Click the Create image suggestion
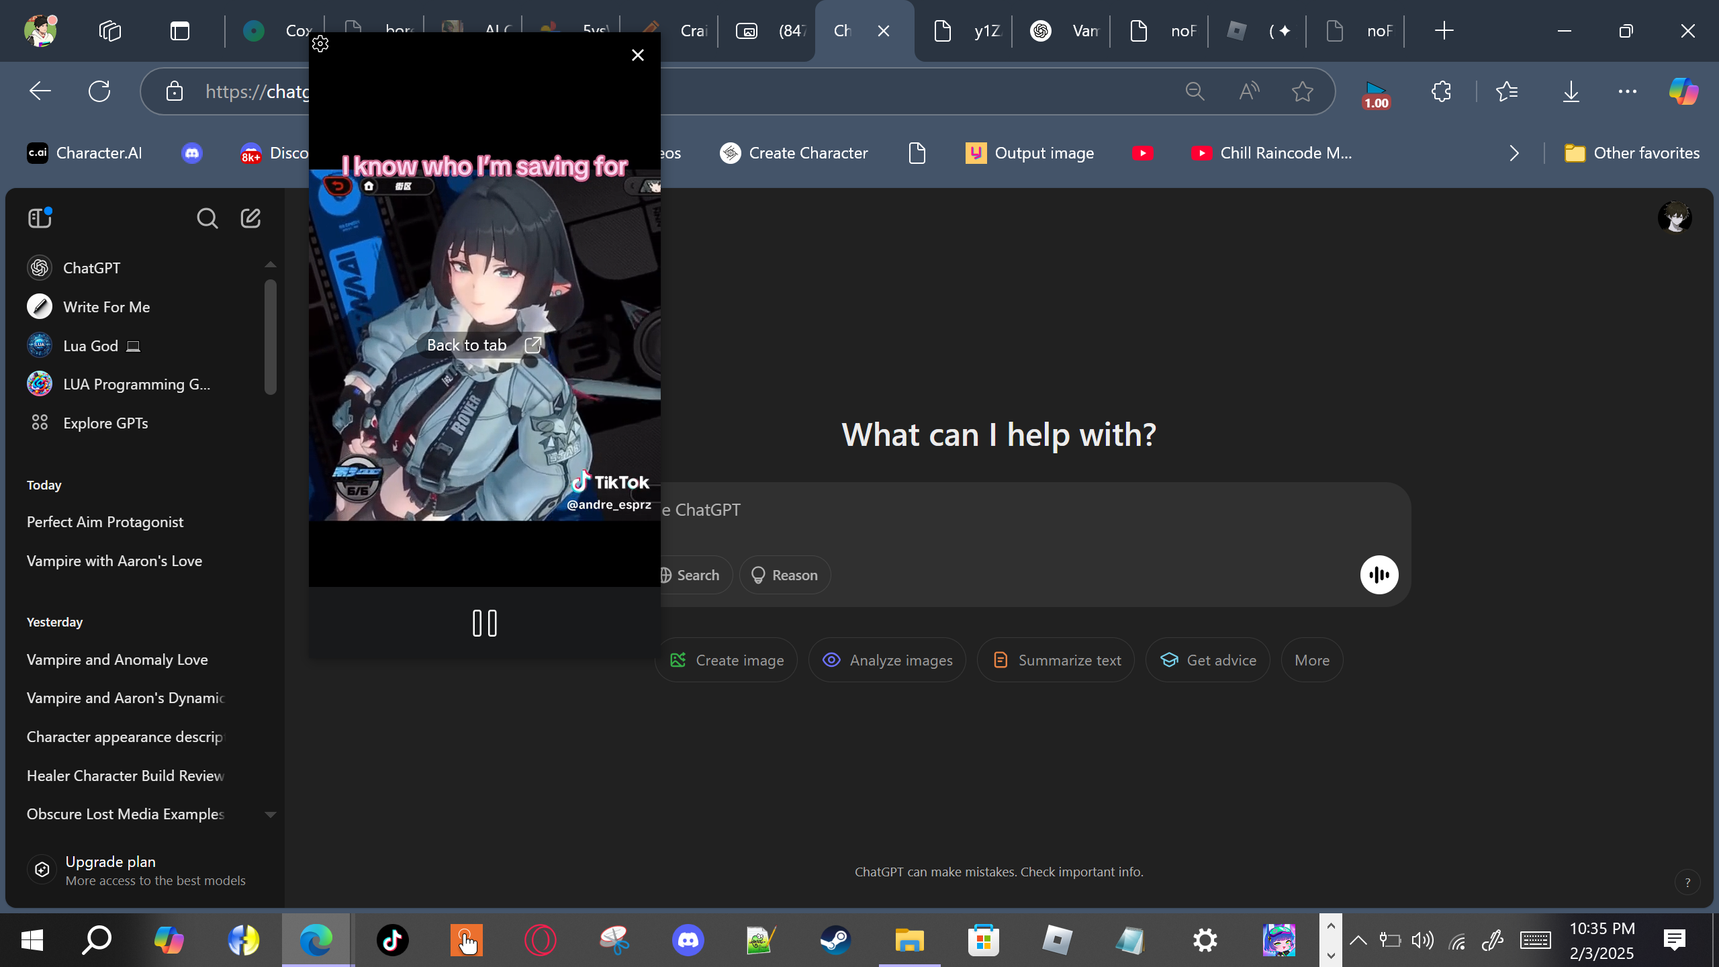This screenshot has width=1719, height=967. tap(727, 660)
